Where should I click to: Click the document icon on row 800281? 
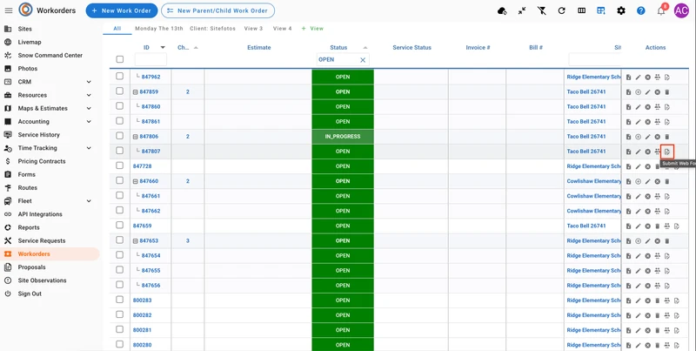pyautogui.click(x=628, y=331)
